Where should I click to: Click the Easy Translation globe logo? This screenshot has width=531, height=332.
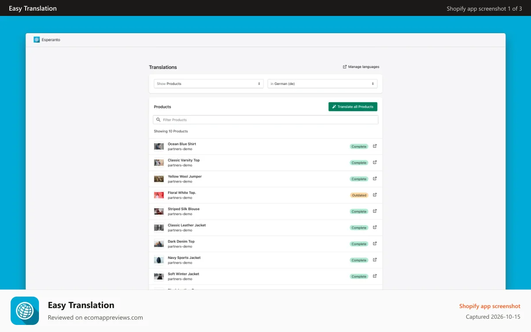tap(25, 311)
